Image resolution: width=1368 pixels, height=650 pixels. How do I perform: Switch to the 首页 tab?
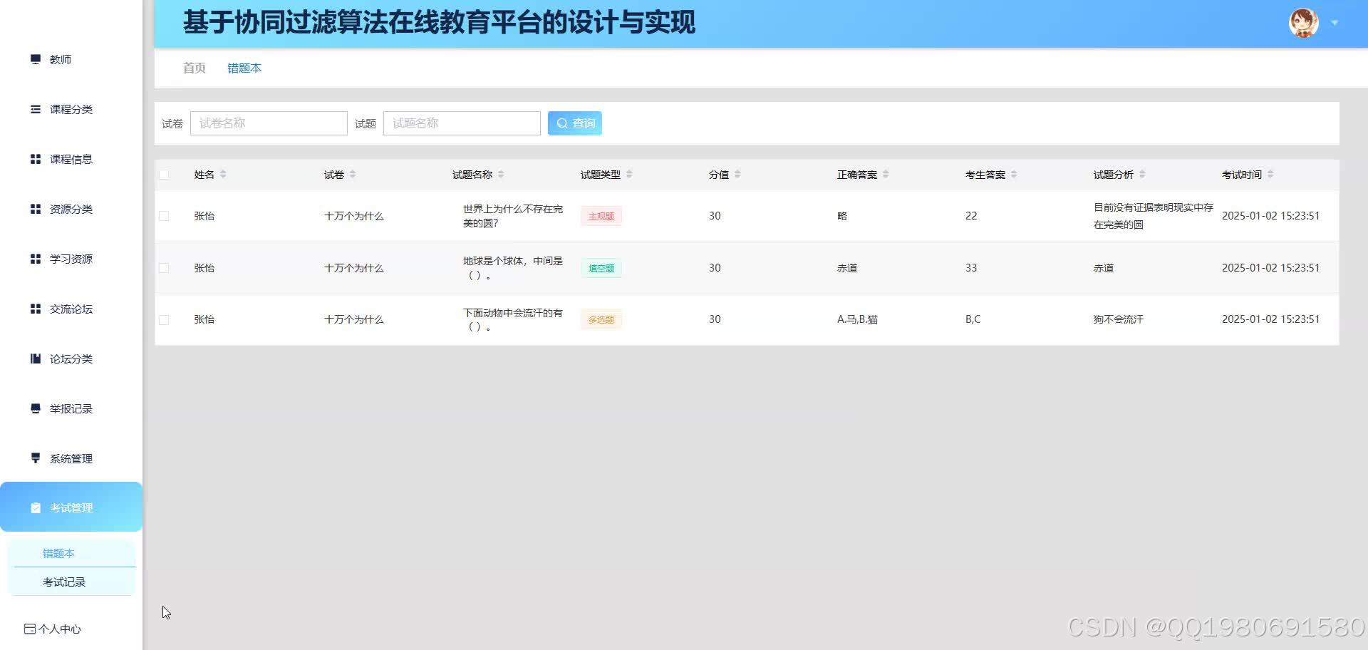194,68
